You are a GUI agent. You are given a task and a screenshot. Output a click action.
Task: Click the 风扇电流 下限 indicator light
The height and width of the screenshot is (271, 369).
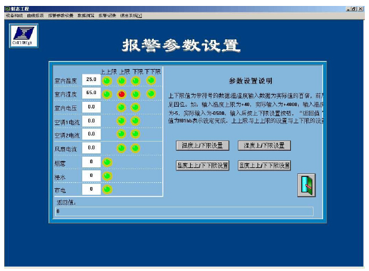(x=136, y=148)
